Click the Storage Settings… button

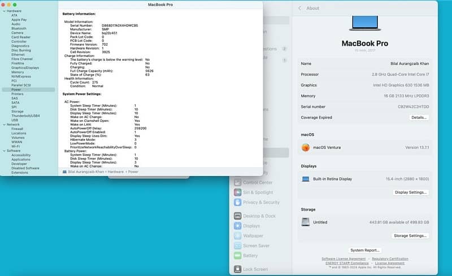tap(410, 235)
